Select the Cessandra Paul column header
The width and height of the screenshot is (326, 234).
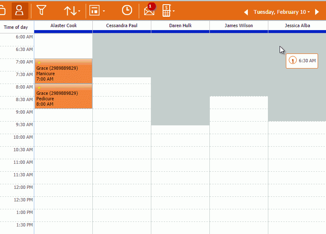122,25
